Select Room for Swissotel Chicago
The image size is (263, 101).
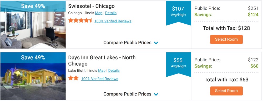(x=226, y=39)
